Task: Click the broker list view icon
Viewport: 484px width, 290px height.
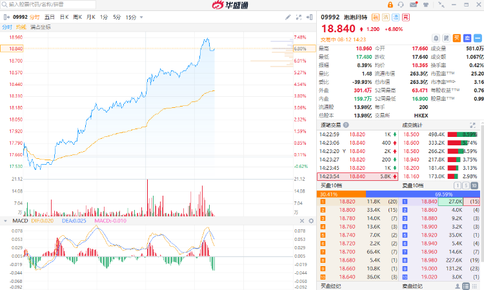Action: pos(466,286)
